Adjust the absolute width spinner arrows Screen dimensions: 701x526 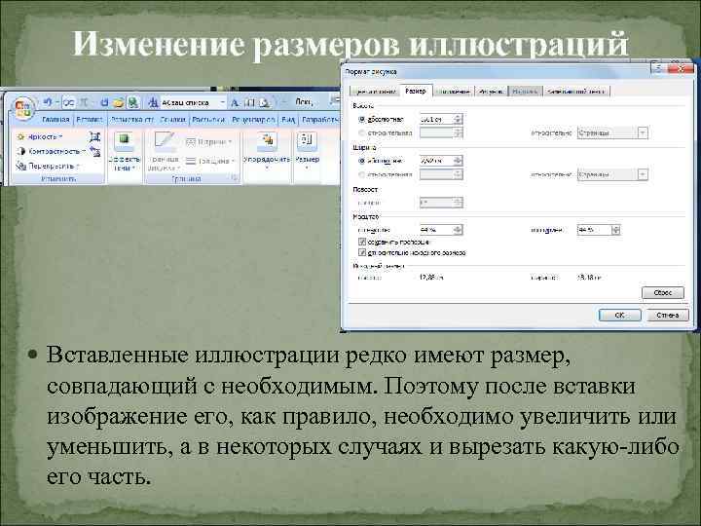[458, 161]
